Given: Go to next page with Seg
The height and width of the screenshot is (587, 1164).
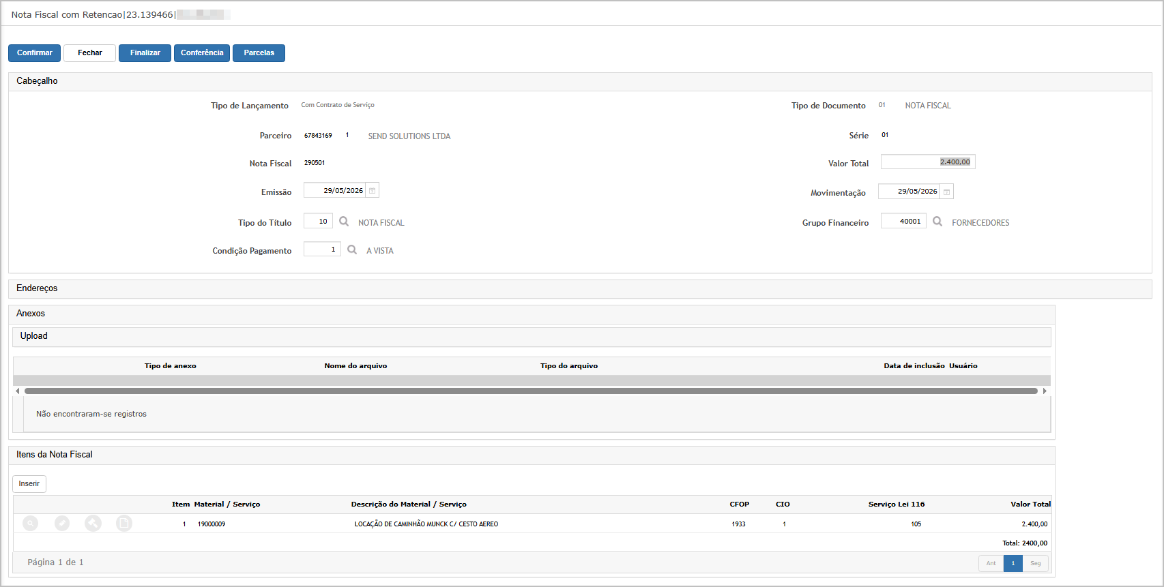Looking at the screenshot, I should click(x=1036, y=564).
